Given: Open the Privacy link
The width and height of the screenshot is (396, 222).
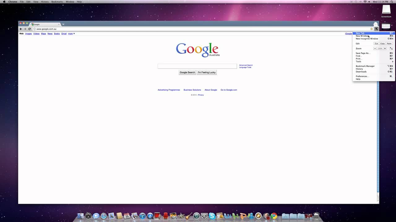Looking at the screenshot, I should 201,95.
